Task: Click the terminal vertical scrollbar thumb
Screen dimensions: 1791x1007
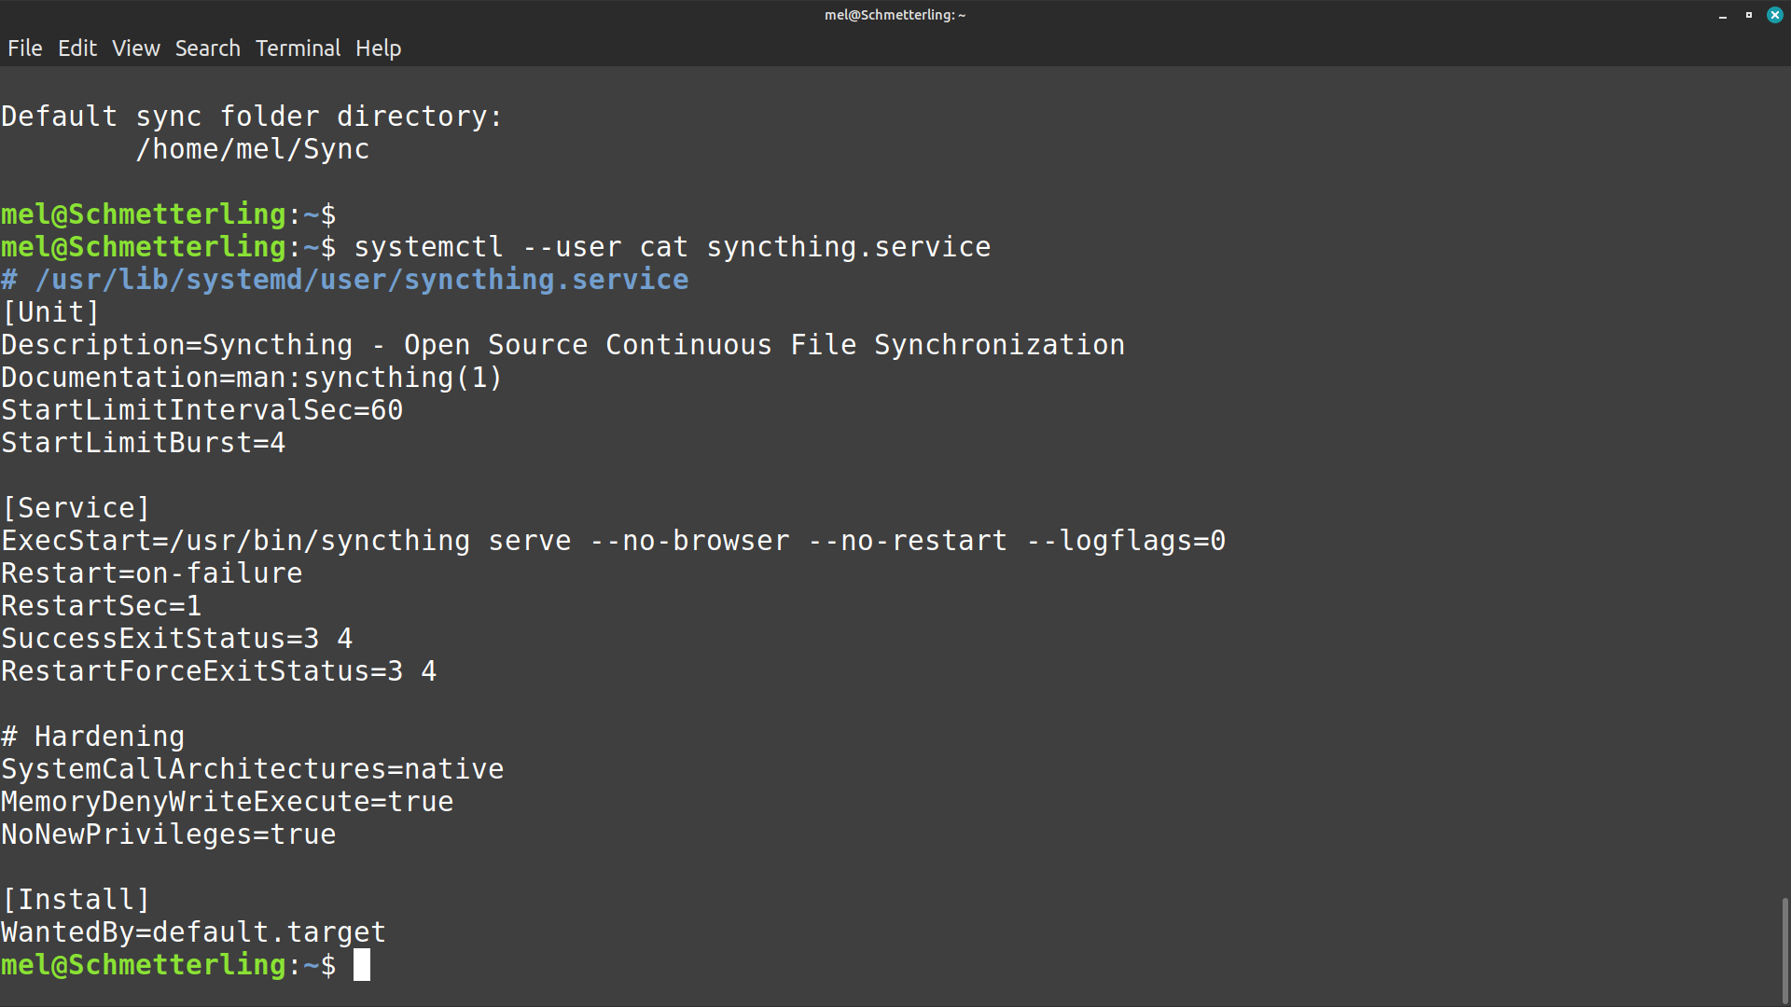Action: click(x=1784, y=949)
